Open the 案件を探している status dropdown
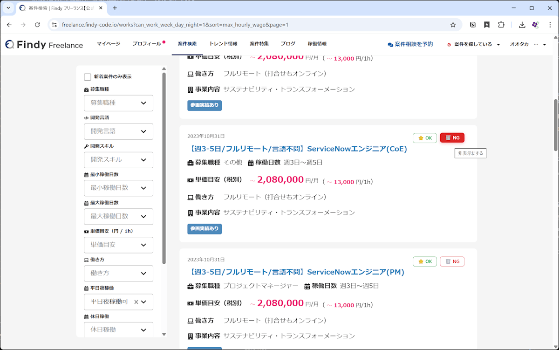The width and height of the screenshot is (559, 350). (473, 44)
